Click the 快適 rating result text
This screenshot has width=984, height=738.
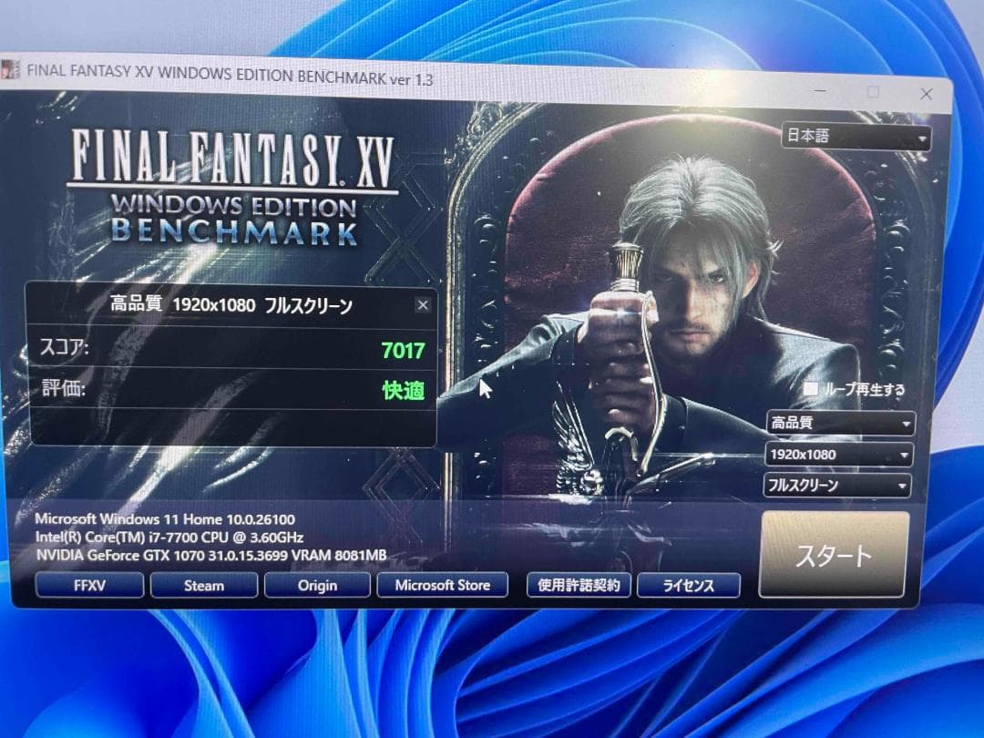tap(403, 390)
